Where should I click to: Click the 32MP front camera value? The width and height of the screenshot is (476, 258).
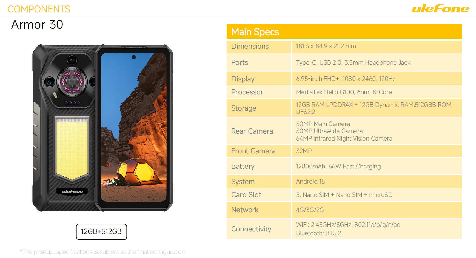click(304, 151)
